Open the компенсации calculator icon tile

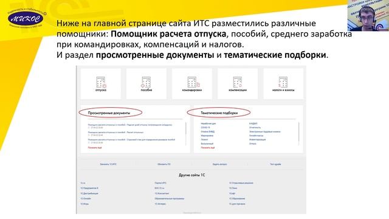coord(238,84)
